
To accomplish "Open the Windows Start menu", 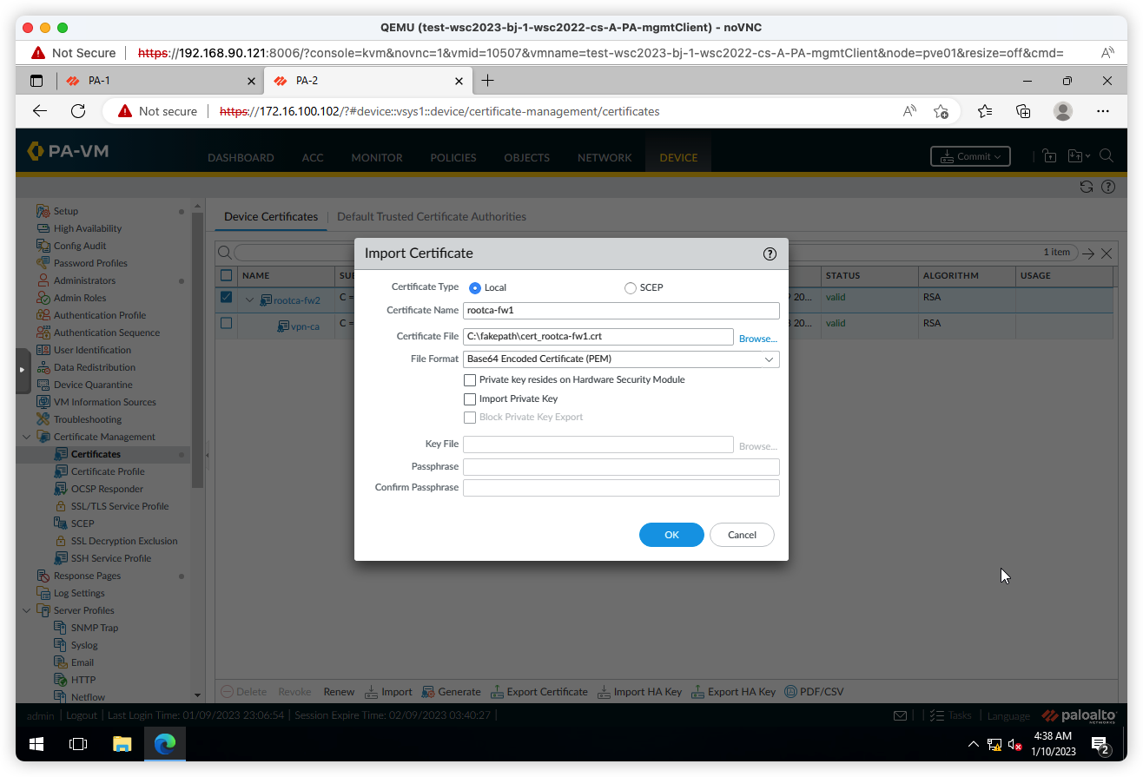I will [35, 744].
